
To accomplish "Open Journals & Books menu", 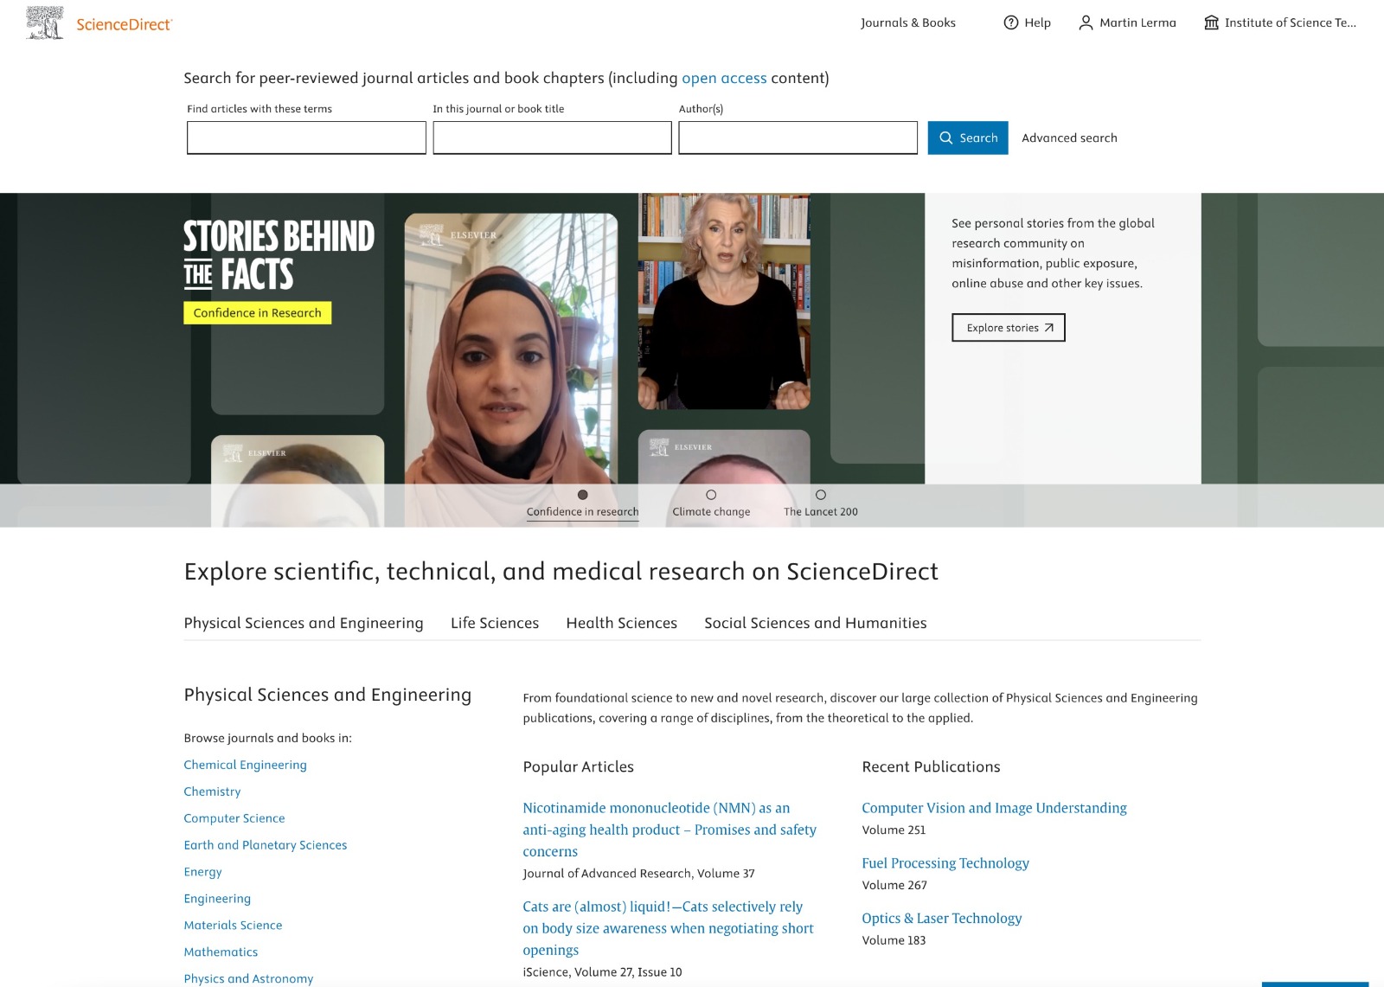I will pos(907,22).
